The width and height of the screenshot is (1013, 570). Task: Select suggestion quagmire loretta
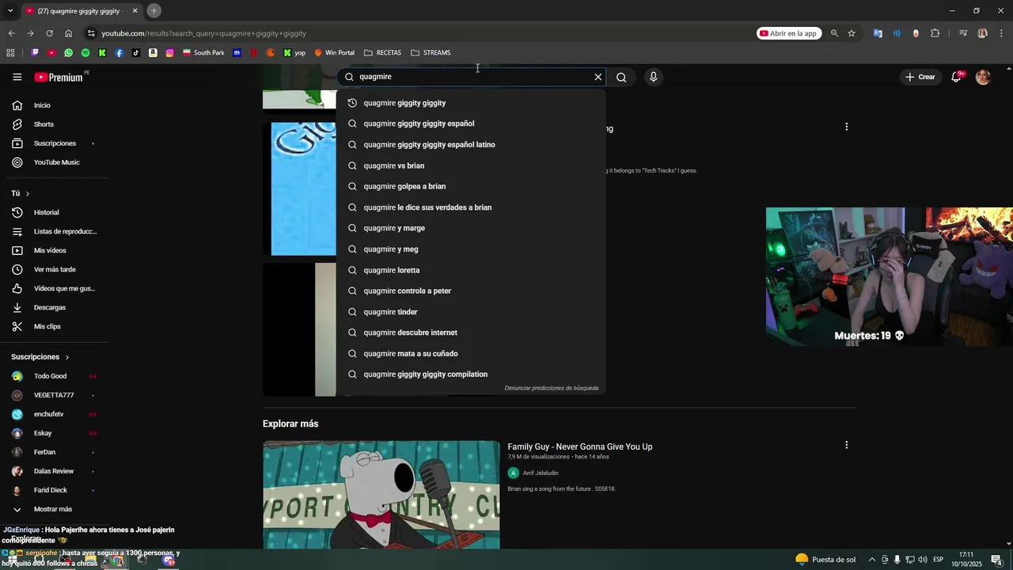click(x=471, y=270)
